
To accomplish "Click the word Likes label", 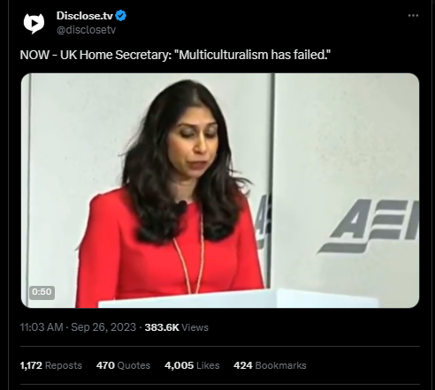I will 208,365.
